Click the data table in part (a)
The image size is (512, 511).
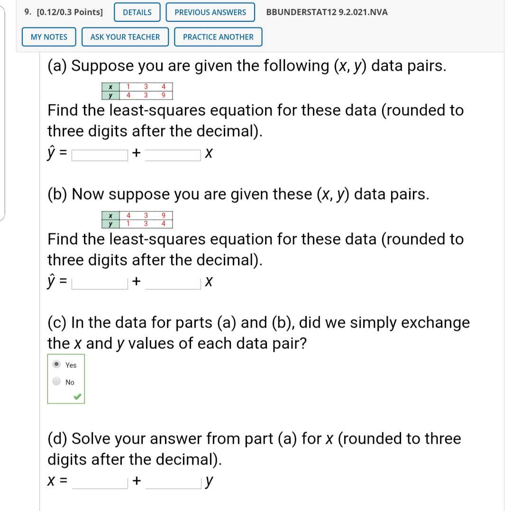coord(137,91)
